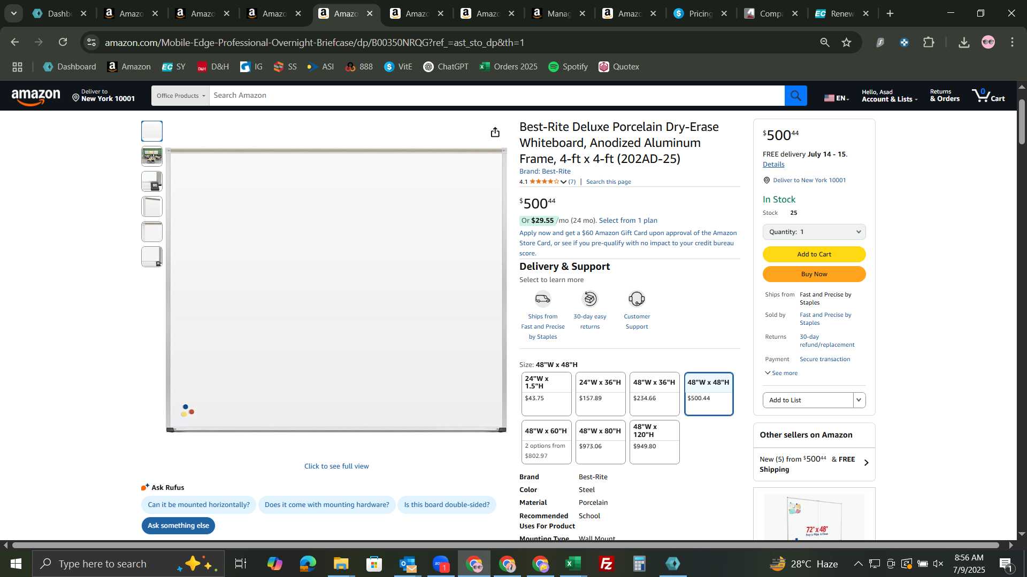1027x577 pixels.
Task: Click Select from 1 plan link
Action: click(x=628, y=221)
